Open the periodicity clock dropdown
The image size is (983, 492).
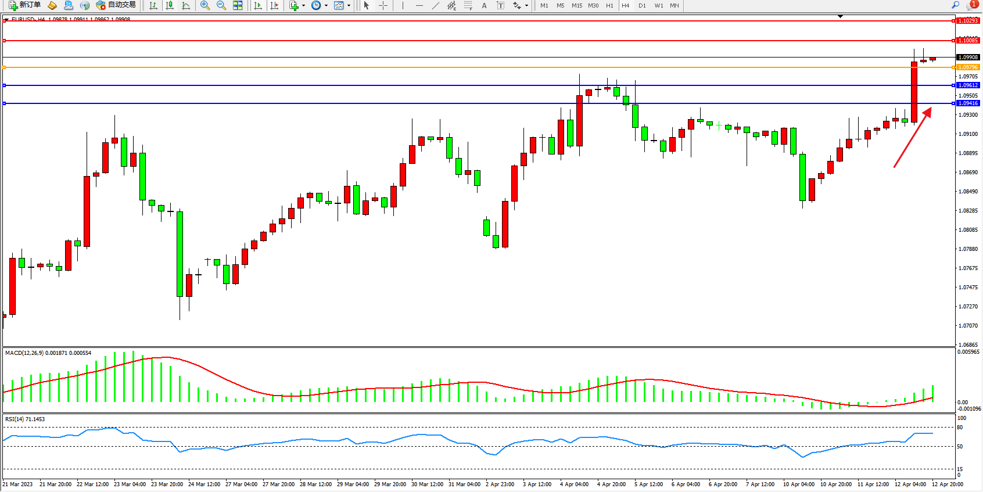(x=326, y=5)
